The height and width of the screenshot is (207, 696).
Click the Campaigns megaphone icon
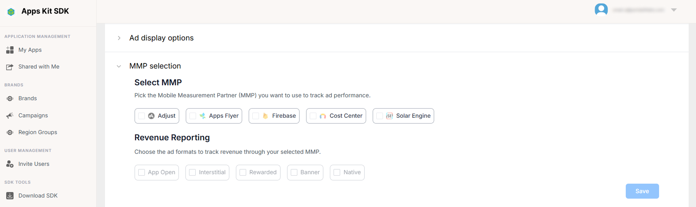coord(10,116)
